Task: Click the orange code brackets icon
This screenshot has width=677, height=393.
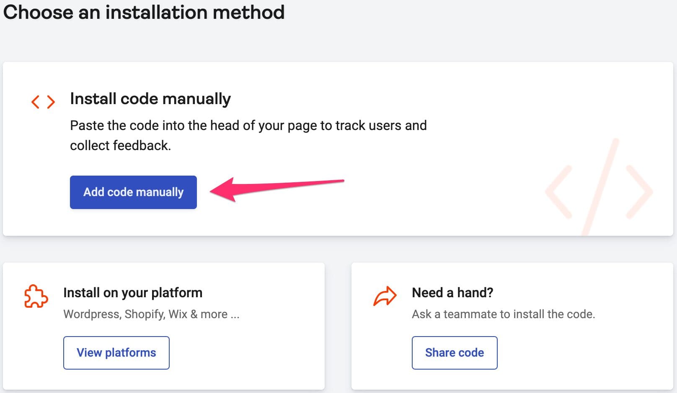Action: click(43, 102)
